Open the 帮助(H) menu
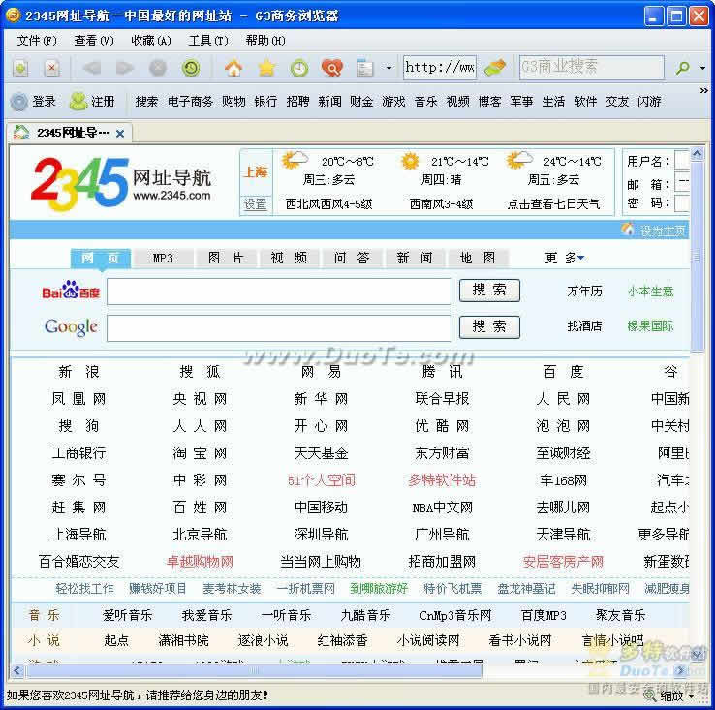The height and width of the screenshot is (710, 715). click(x=264, y=41)
